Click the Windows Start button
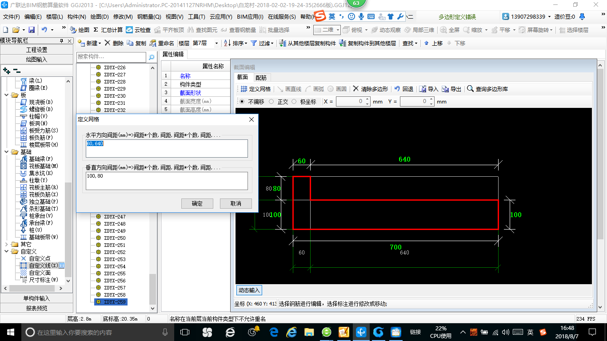 tap(10, 332)
